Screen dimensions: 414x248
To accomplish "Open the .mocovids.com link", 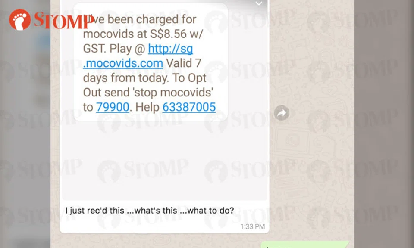I will point(123,63).
